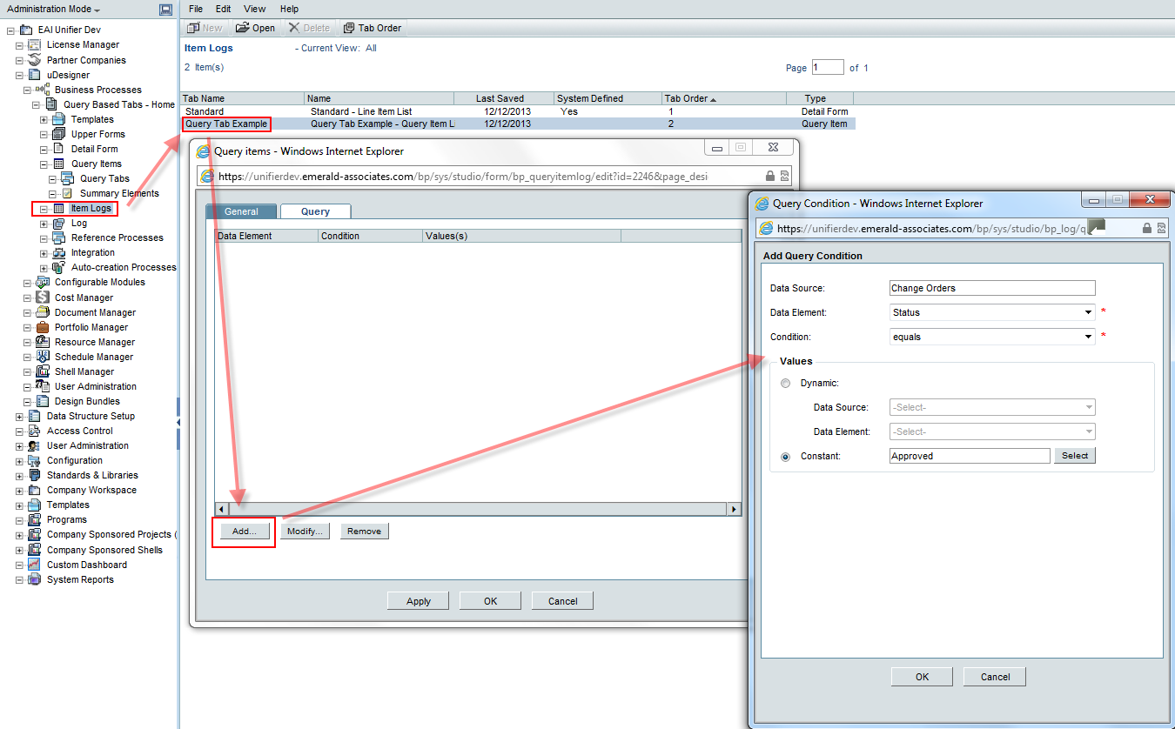Click the horizontal scrollbar in query list

tap(477, 510)
